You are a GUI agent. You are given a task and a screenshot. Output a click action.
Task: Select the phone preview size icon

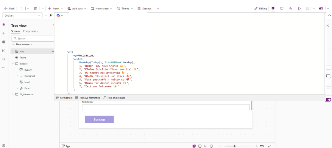click(x=211, y=146)
